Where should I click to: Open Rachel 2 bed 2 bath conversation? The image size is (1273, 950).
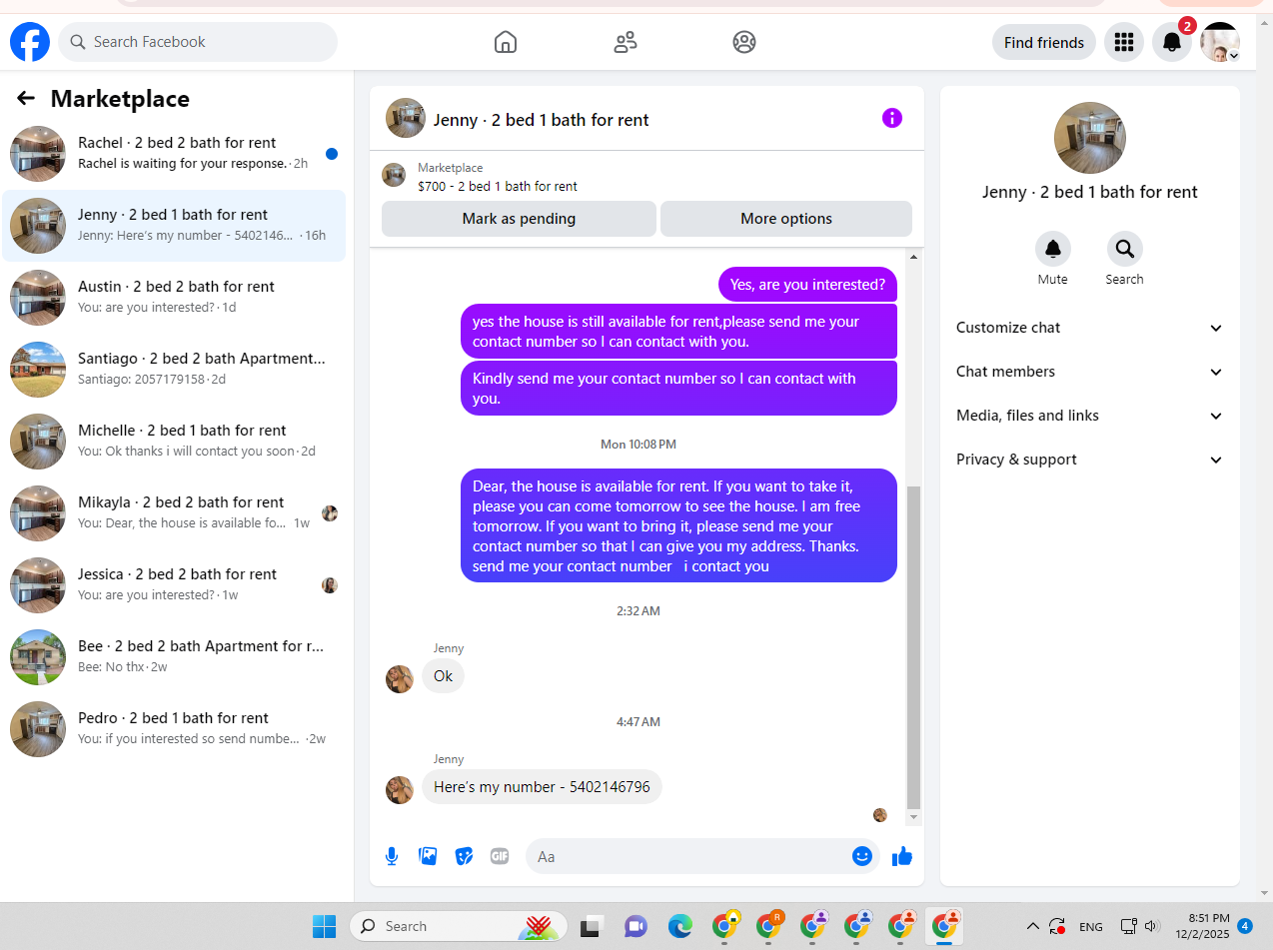tap(174, 154)
